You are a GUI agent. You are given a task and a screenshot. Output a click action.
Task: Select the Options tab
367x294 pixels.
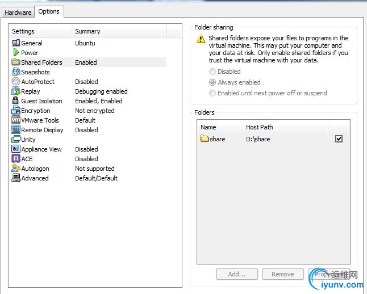pyautogui.click(x=49, y=11)
